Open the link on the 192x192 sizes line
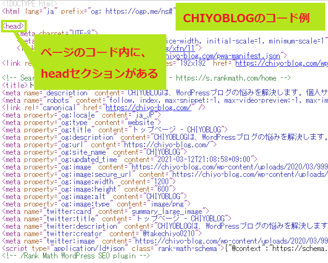 click(282, 63)
